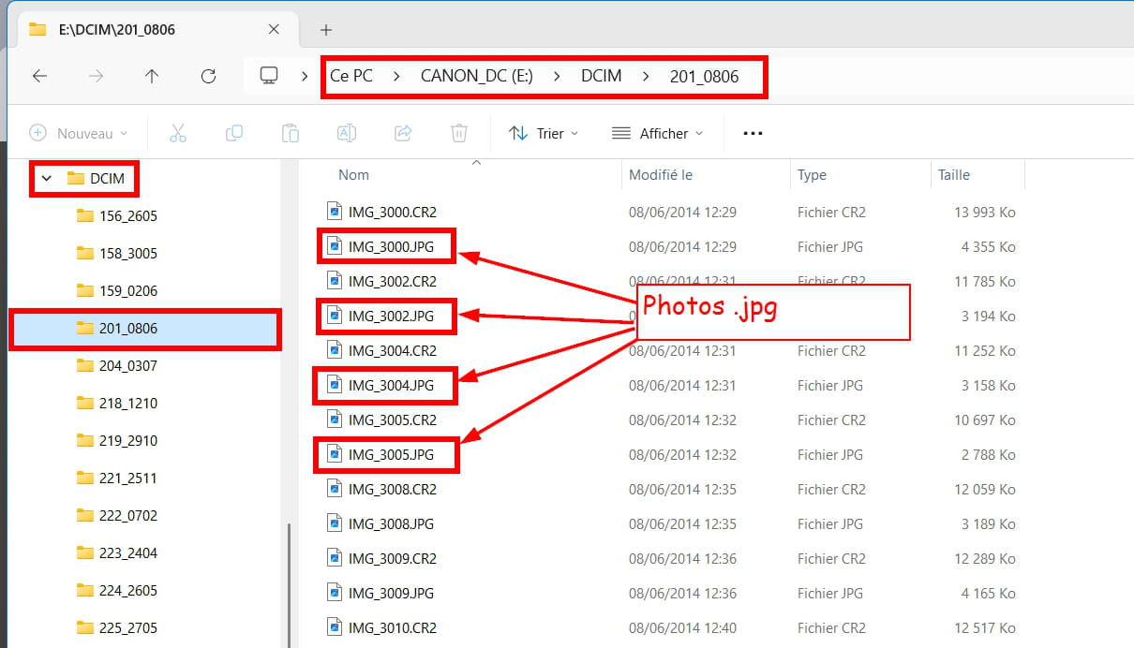1134x648 pixels.
Task: Open the three-dot more options menu
Action: pyautogui.click(x=753, y=133)
